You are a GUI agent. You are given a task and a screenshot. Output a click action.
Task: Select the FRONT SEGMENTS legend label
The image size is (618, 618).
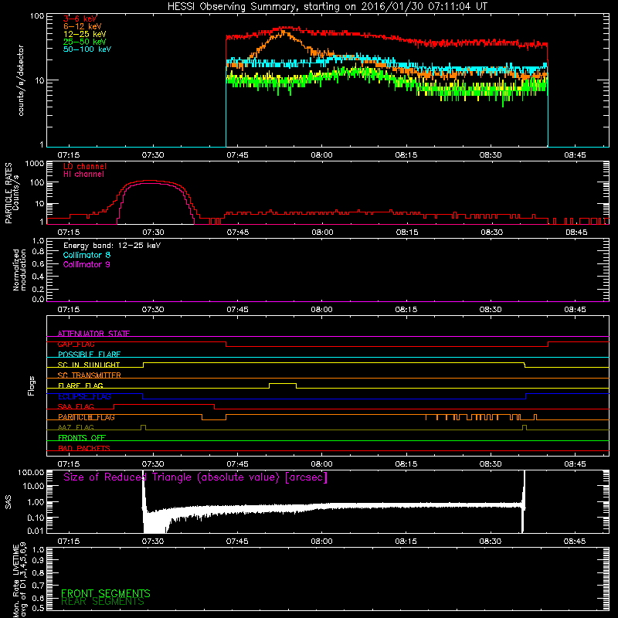tap(106, 593)
